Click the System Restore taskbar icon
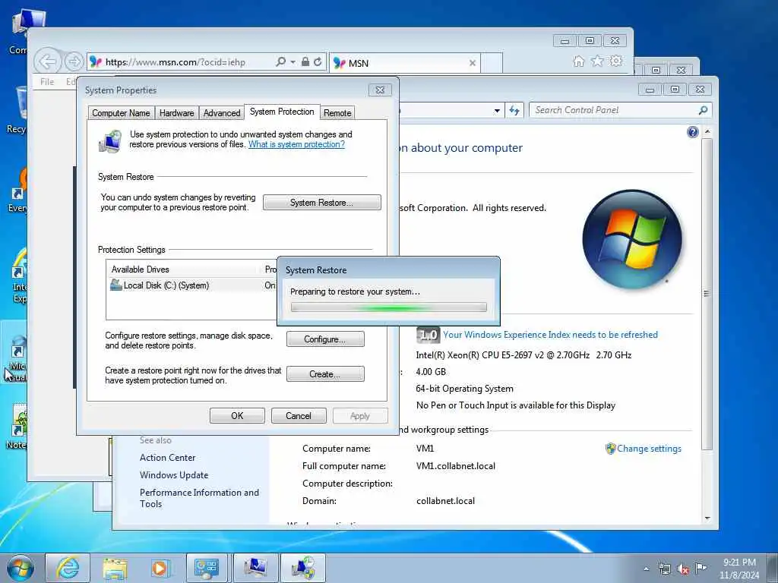This screenshot has height=583, width=778. click(304, 568)
